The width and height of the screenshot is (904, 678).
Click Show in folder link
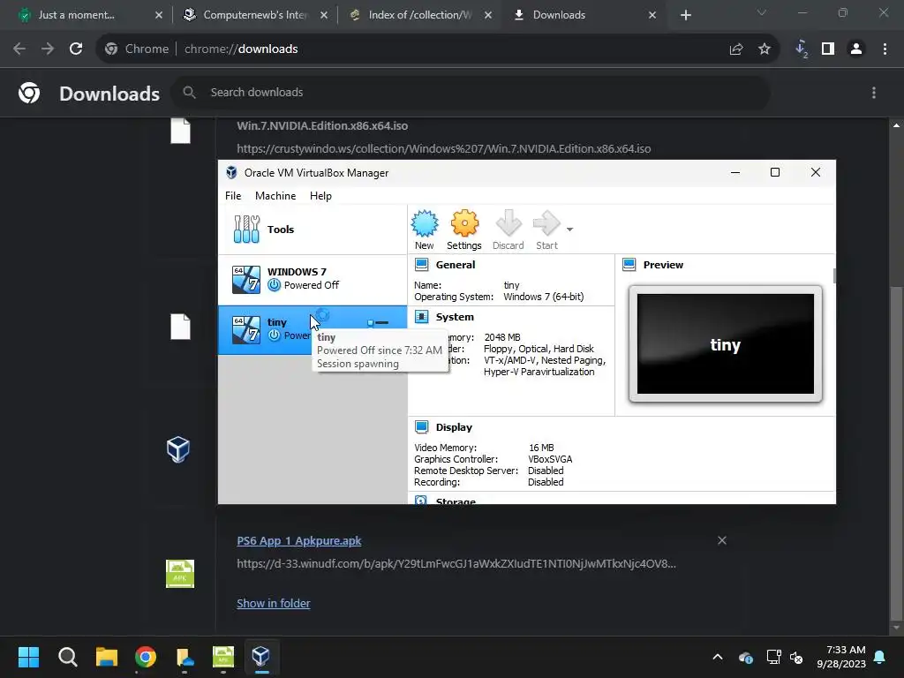274,603
